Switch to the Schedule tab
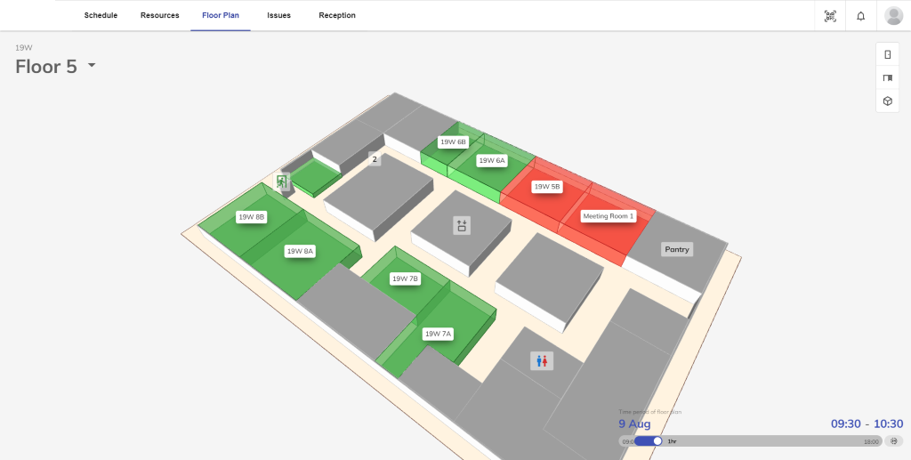This screenshot has width=911, height=460. tap(101, 15)
